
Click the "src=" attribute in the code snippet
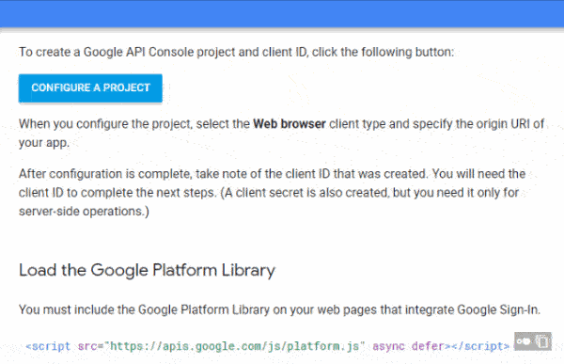90,346
